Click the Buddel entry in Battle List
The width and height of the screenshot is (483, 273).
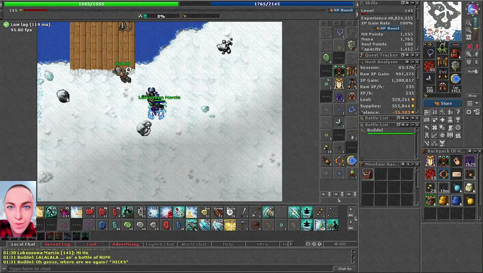(x=388, y=131)
